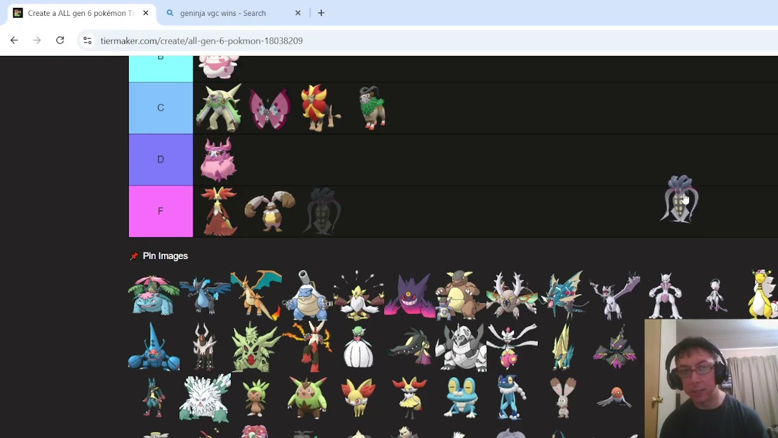Open a new browser tab
This screenshot has height=438, width=778.
point(321,13)
